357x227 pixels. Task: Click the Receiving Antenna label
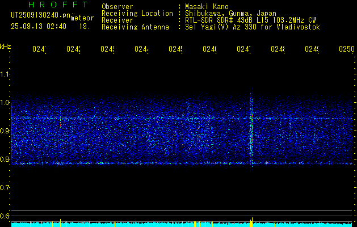[x=136, y=27]
